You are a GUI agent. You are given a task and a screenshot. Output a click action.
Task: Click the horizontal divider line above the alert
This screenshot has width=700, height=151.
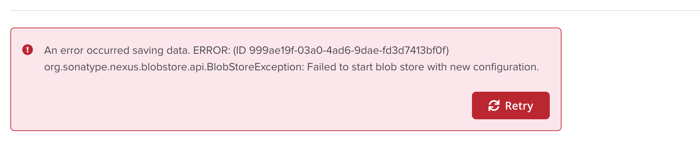pyautogui.click(x=344, y=11)
